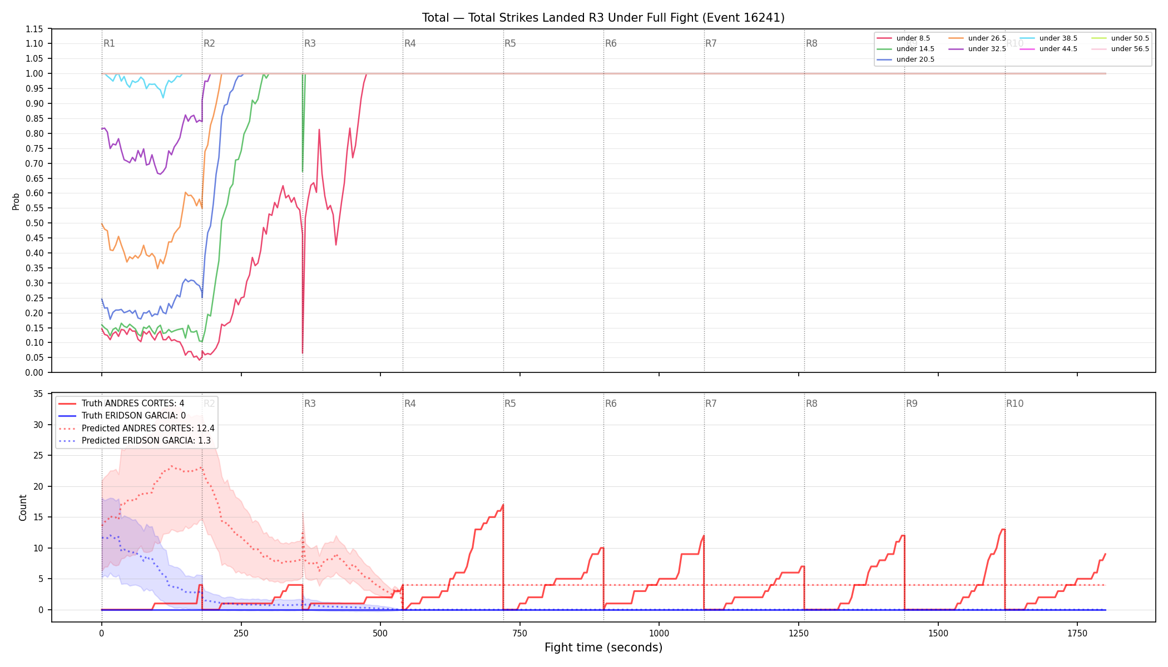Screen dimensions: 1168x667
Task: Click the cyan line swatch for 'under 38.5'
Action: point(1027,38)
